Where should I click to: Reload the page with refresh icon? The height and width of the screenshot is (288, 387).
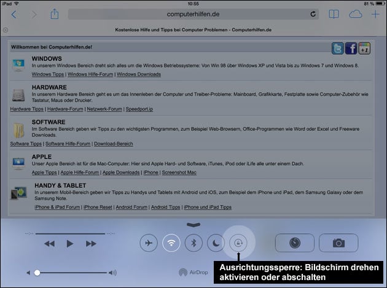point(313,14)
